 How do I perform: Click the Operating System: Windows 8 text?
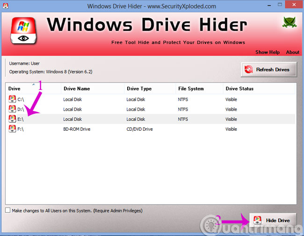51,72
